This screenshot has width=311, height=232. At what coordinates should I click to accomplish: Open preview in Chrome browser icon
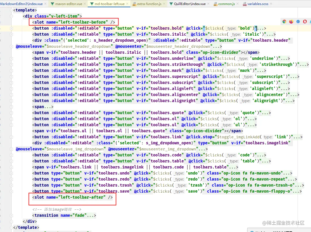point(284,22)
